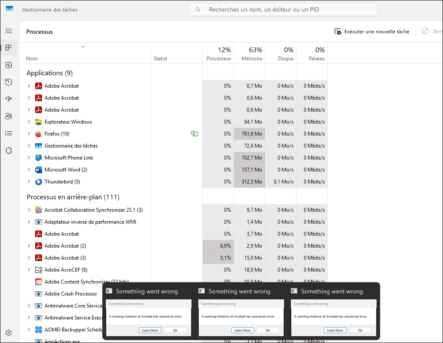Expand the Adobe Acrobat (3) background group
Image resolution: width=443 pixels, height=343 pixels.
[29, 258]
